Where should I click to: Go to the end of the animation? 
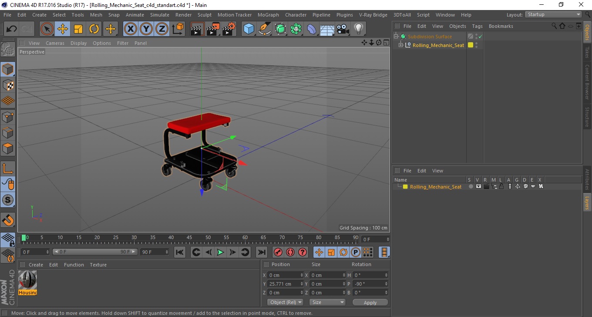point(261,252)
